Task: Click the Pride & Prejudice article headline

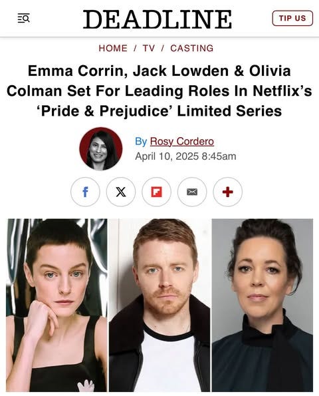Action: (x=159, y=91)
